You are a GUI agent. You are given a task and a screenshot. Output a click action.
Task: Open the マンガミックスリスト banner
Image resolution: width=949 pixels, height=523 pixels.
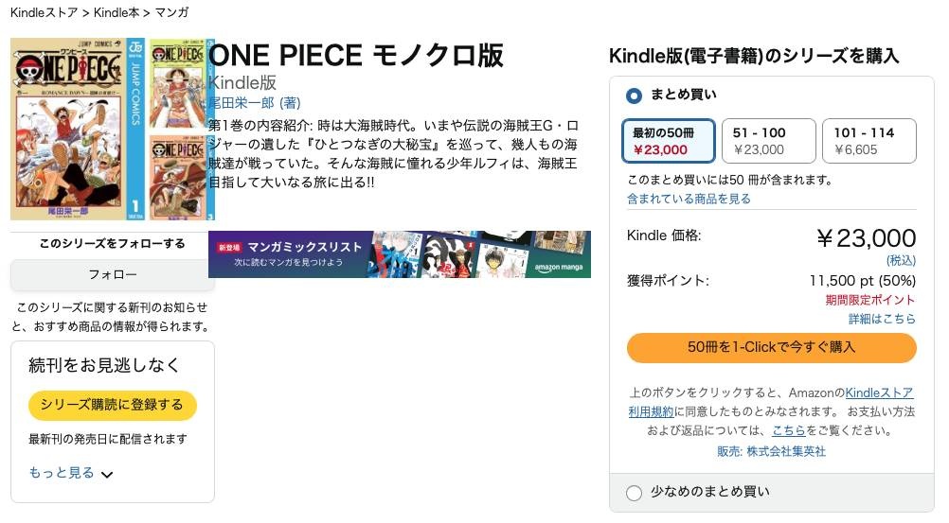399,254
